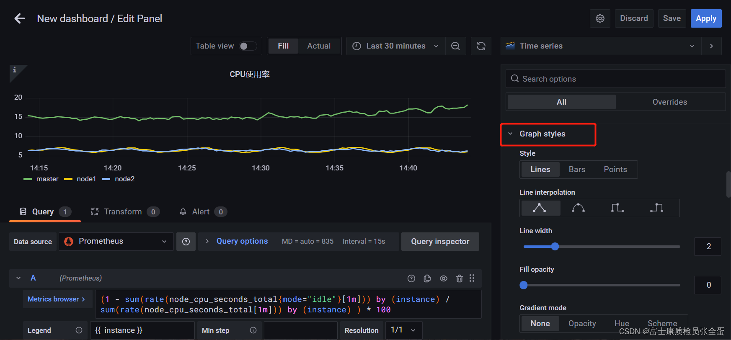This screenshot has height=340, width=731.
Task: Click the Apply button
Action: click(706, 18)
